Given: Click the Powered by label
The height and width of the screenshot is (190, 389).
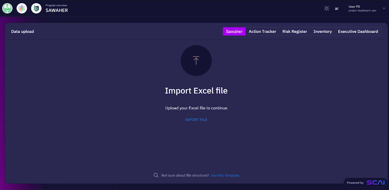Looking at the screenshot, I should tap(355, 183).
